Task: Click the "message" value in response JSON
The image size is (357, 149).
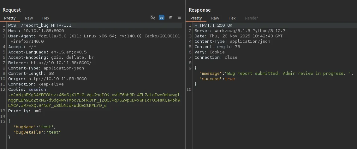Action: pos(288,74)
